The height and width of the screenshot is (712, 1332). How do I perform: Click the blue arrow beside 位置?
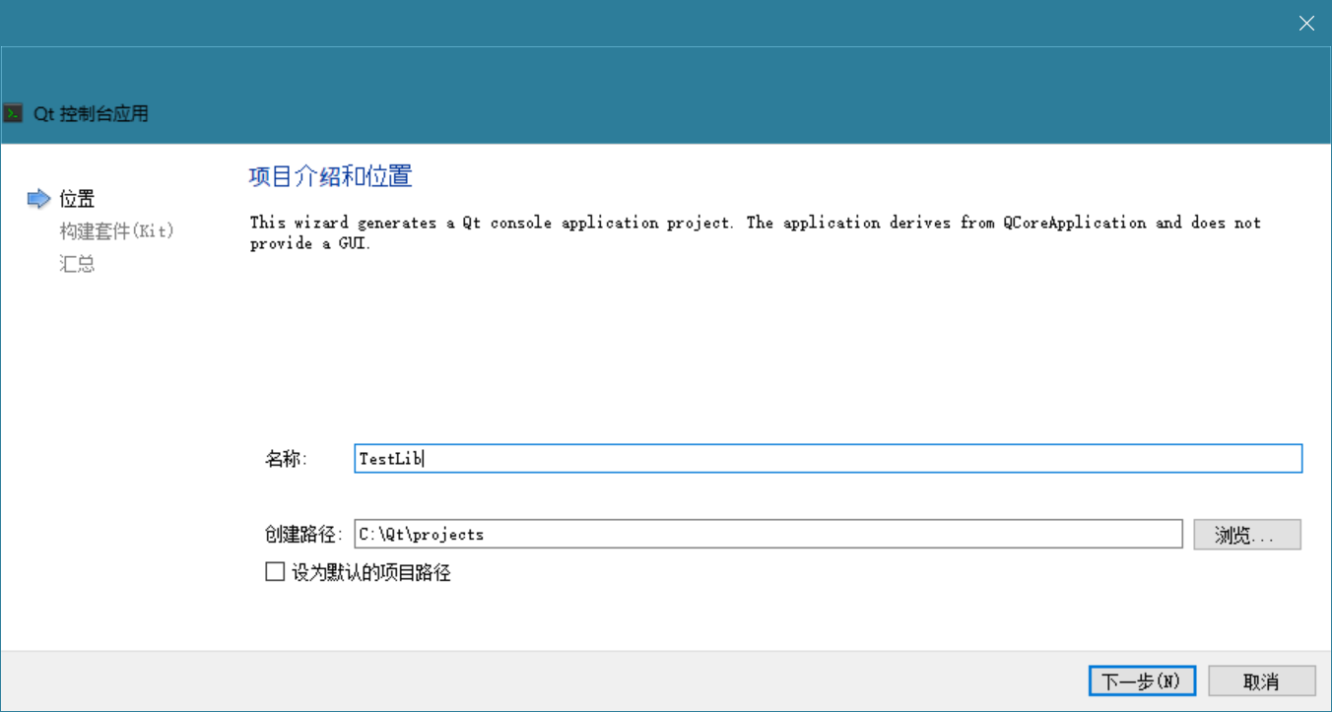click(38, 199)
